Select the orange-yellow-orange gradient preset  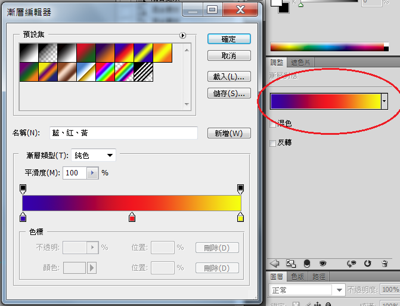[163, 53]
